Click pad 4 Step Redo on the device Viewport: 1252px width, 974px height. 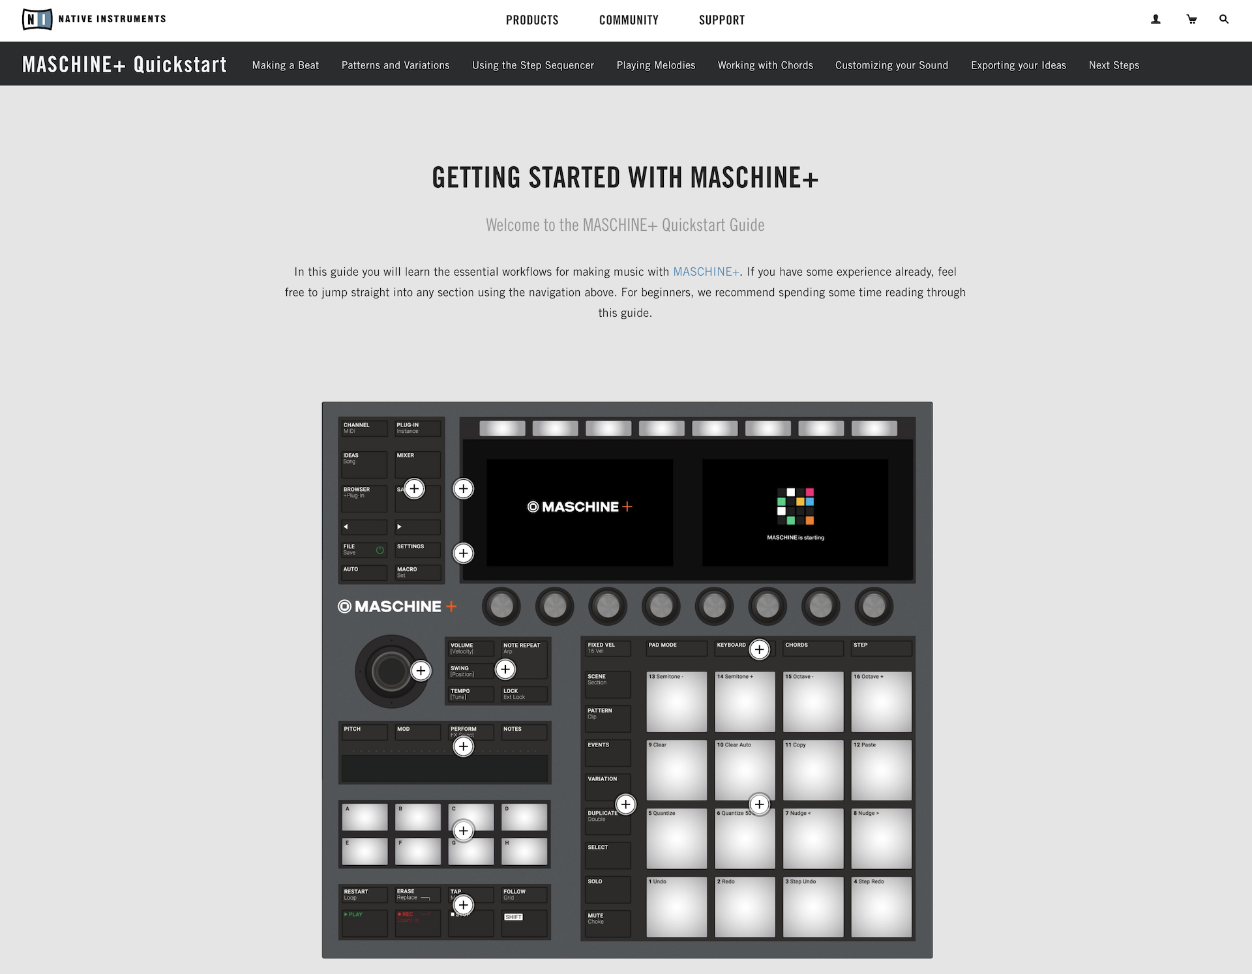click(882, 907)
